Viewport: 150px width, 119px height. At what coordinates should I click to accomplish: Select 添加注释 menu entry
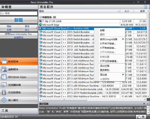(x=105, y=66)
